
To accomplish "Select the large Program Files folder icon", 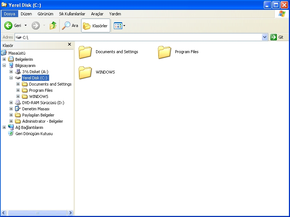I will 164,52.
